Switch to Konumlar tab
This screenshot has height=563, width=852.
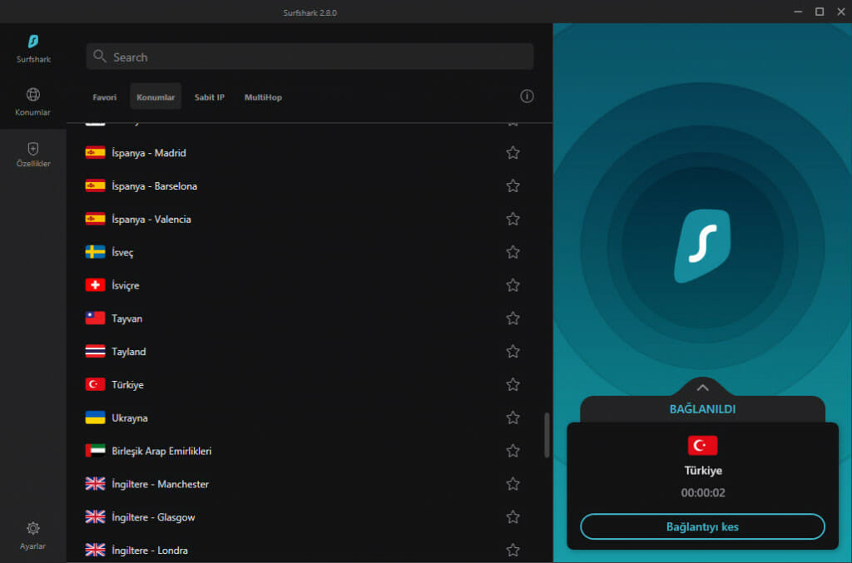156,96
